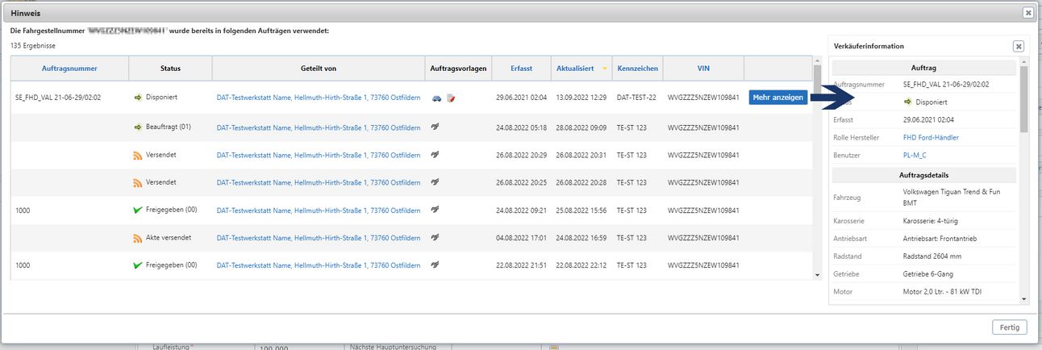This screenshot has height=350, width=1042.
Task: Click the green arrow status icon in Verkäuferinformation
Action: (907, 102)
